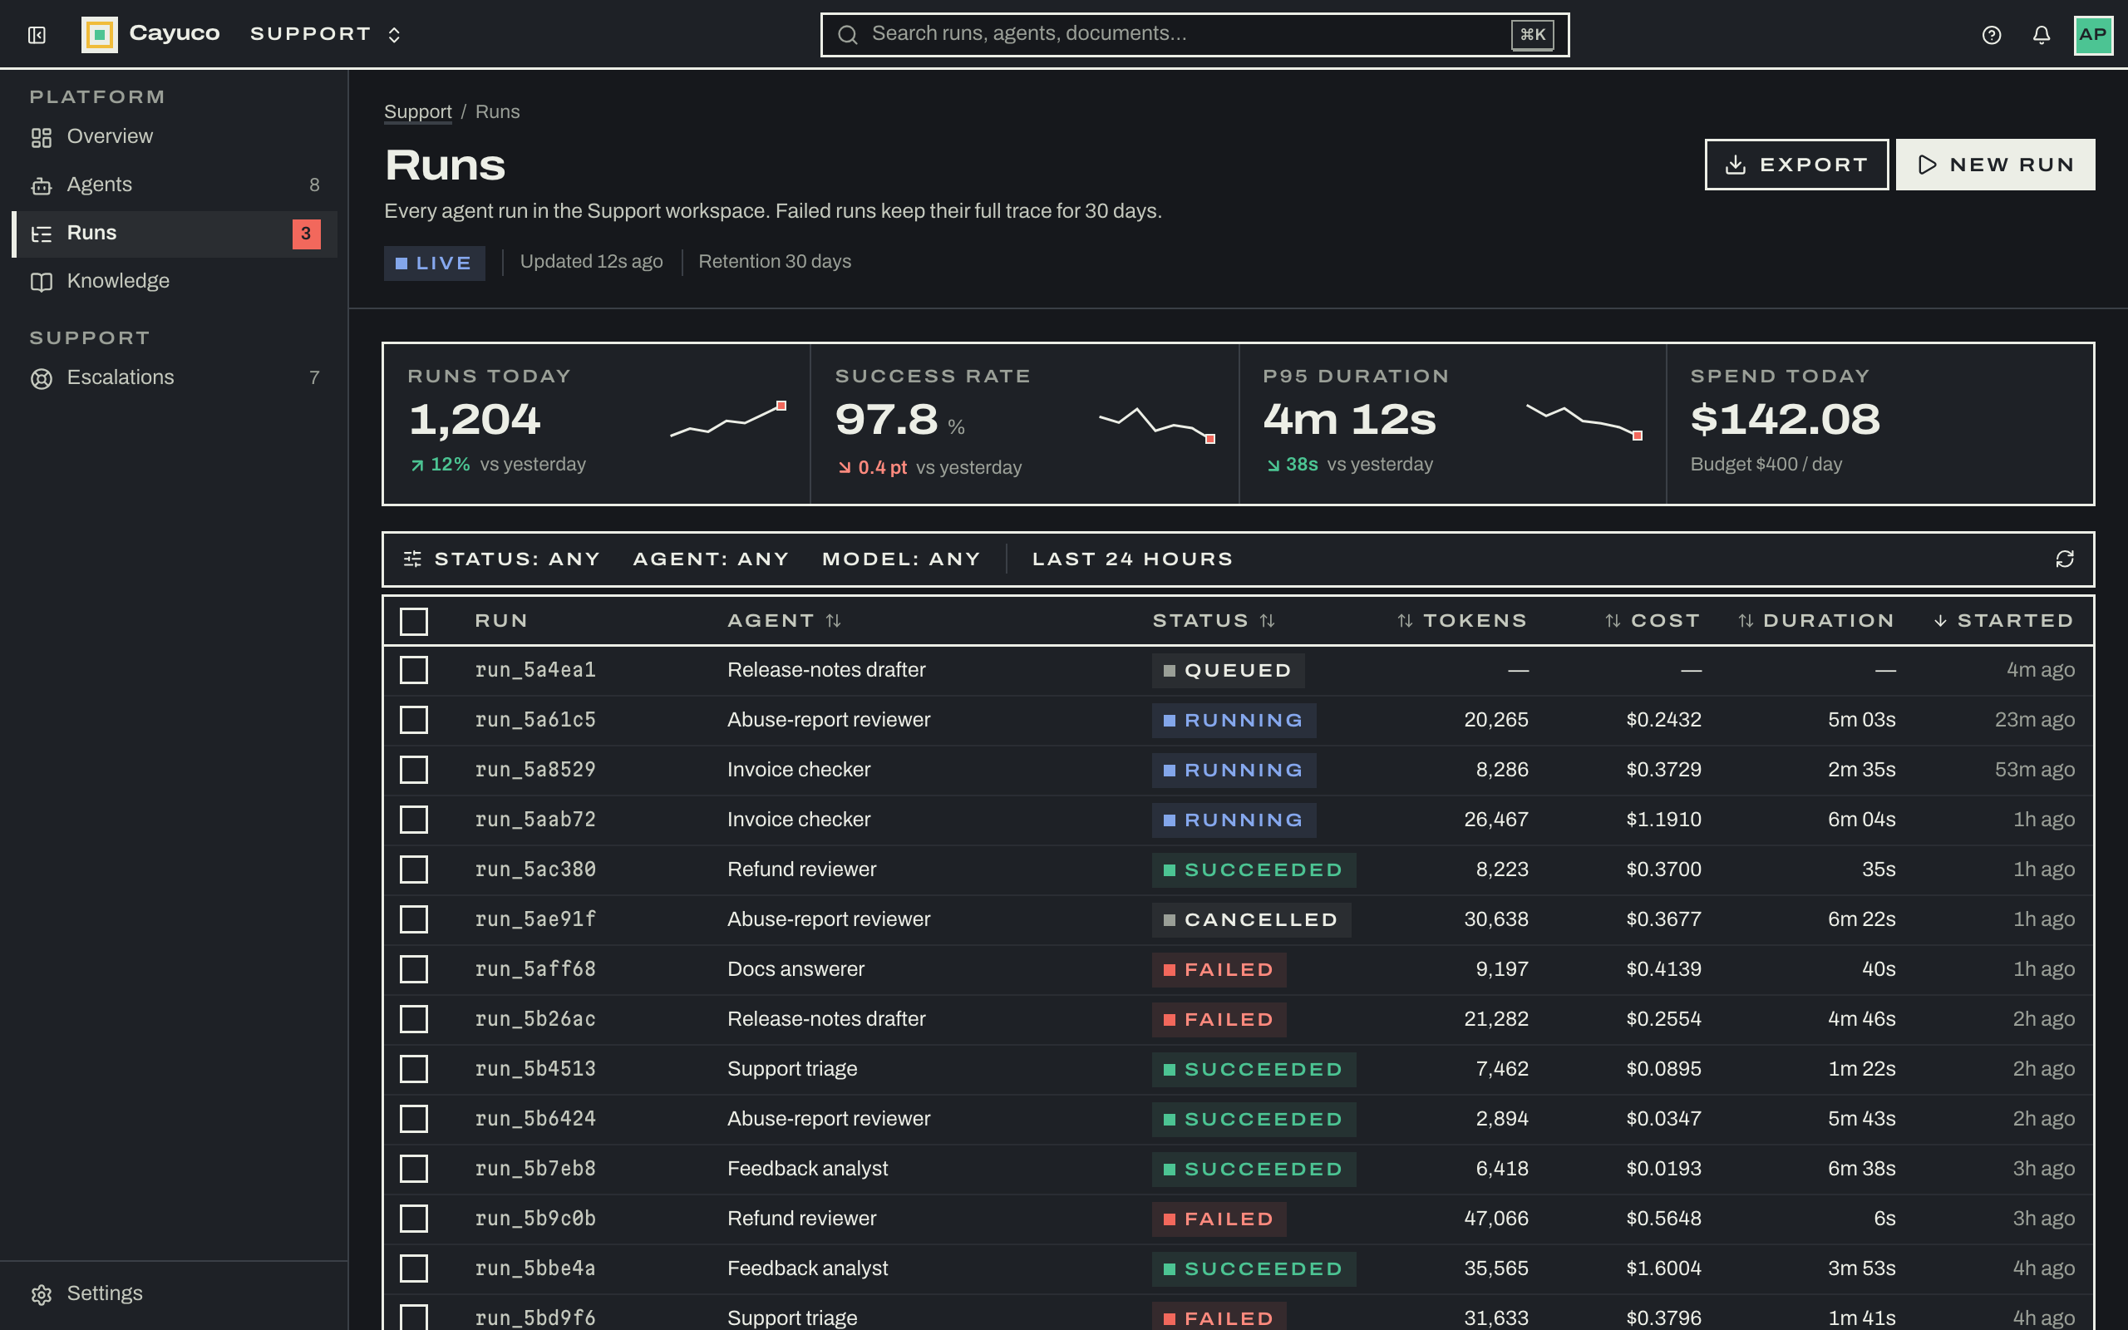Open the SUPPORT workspace switcher

click(326, 34)
